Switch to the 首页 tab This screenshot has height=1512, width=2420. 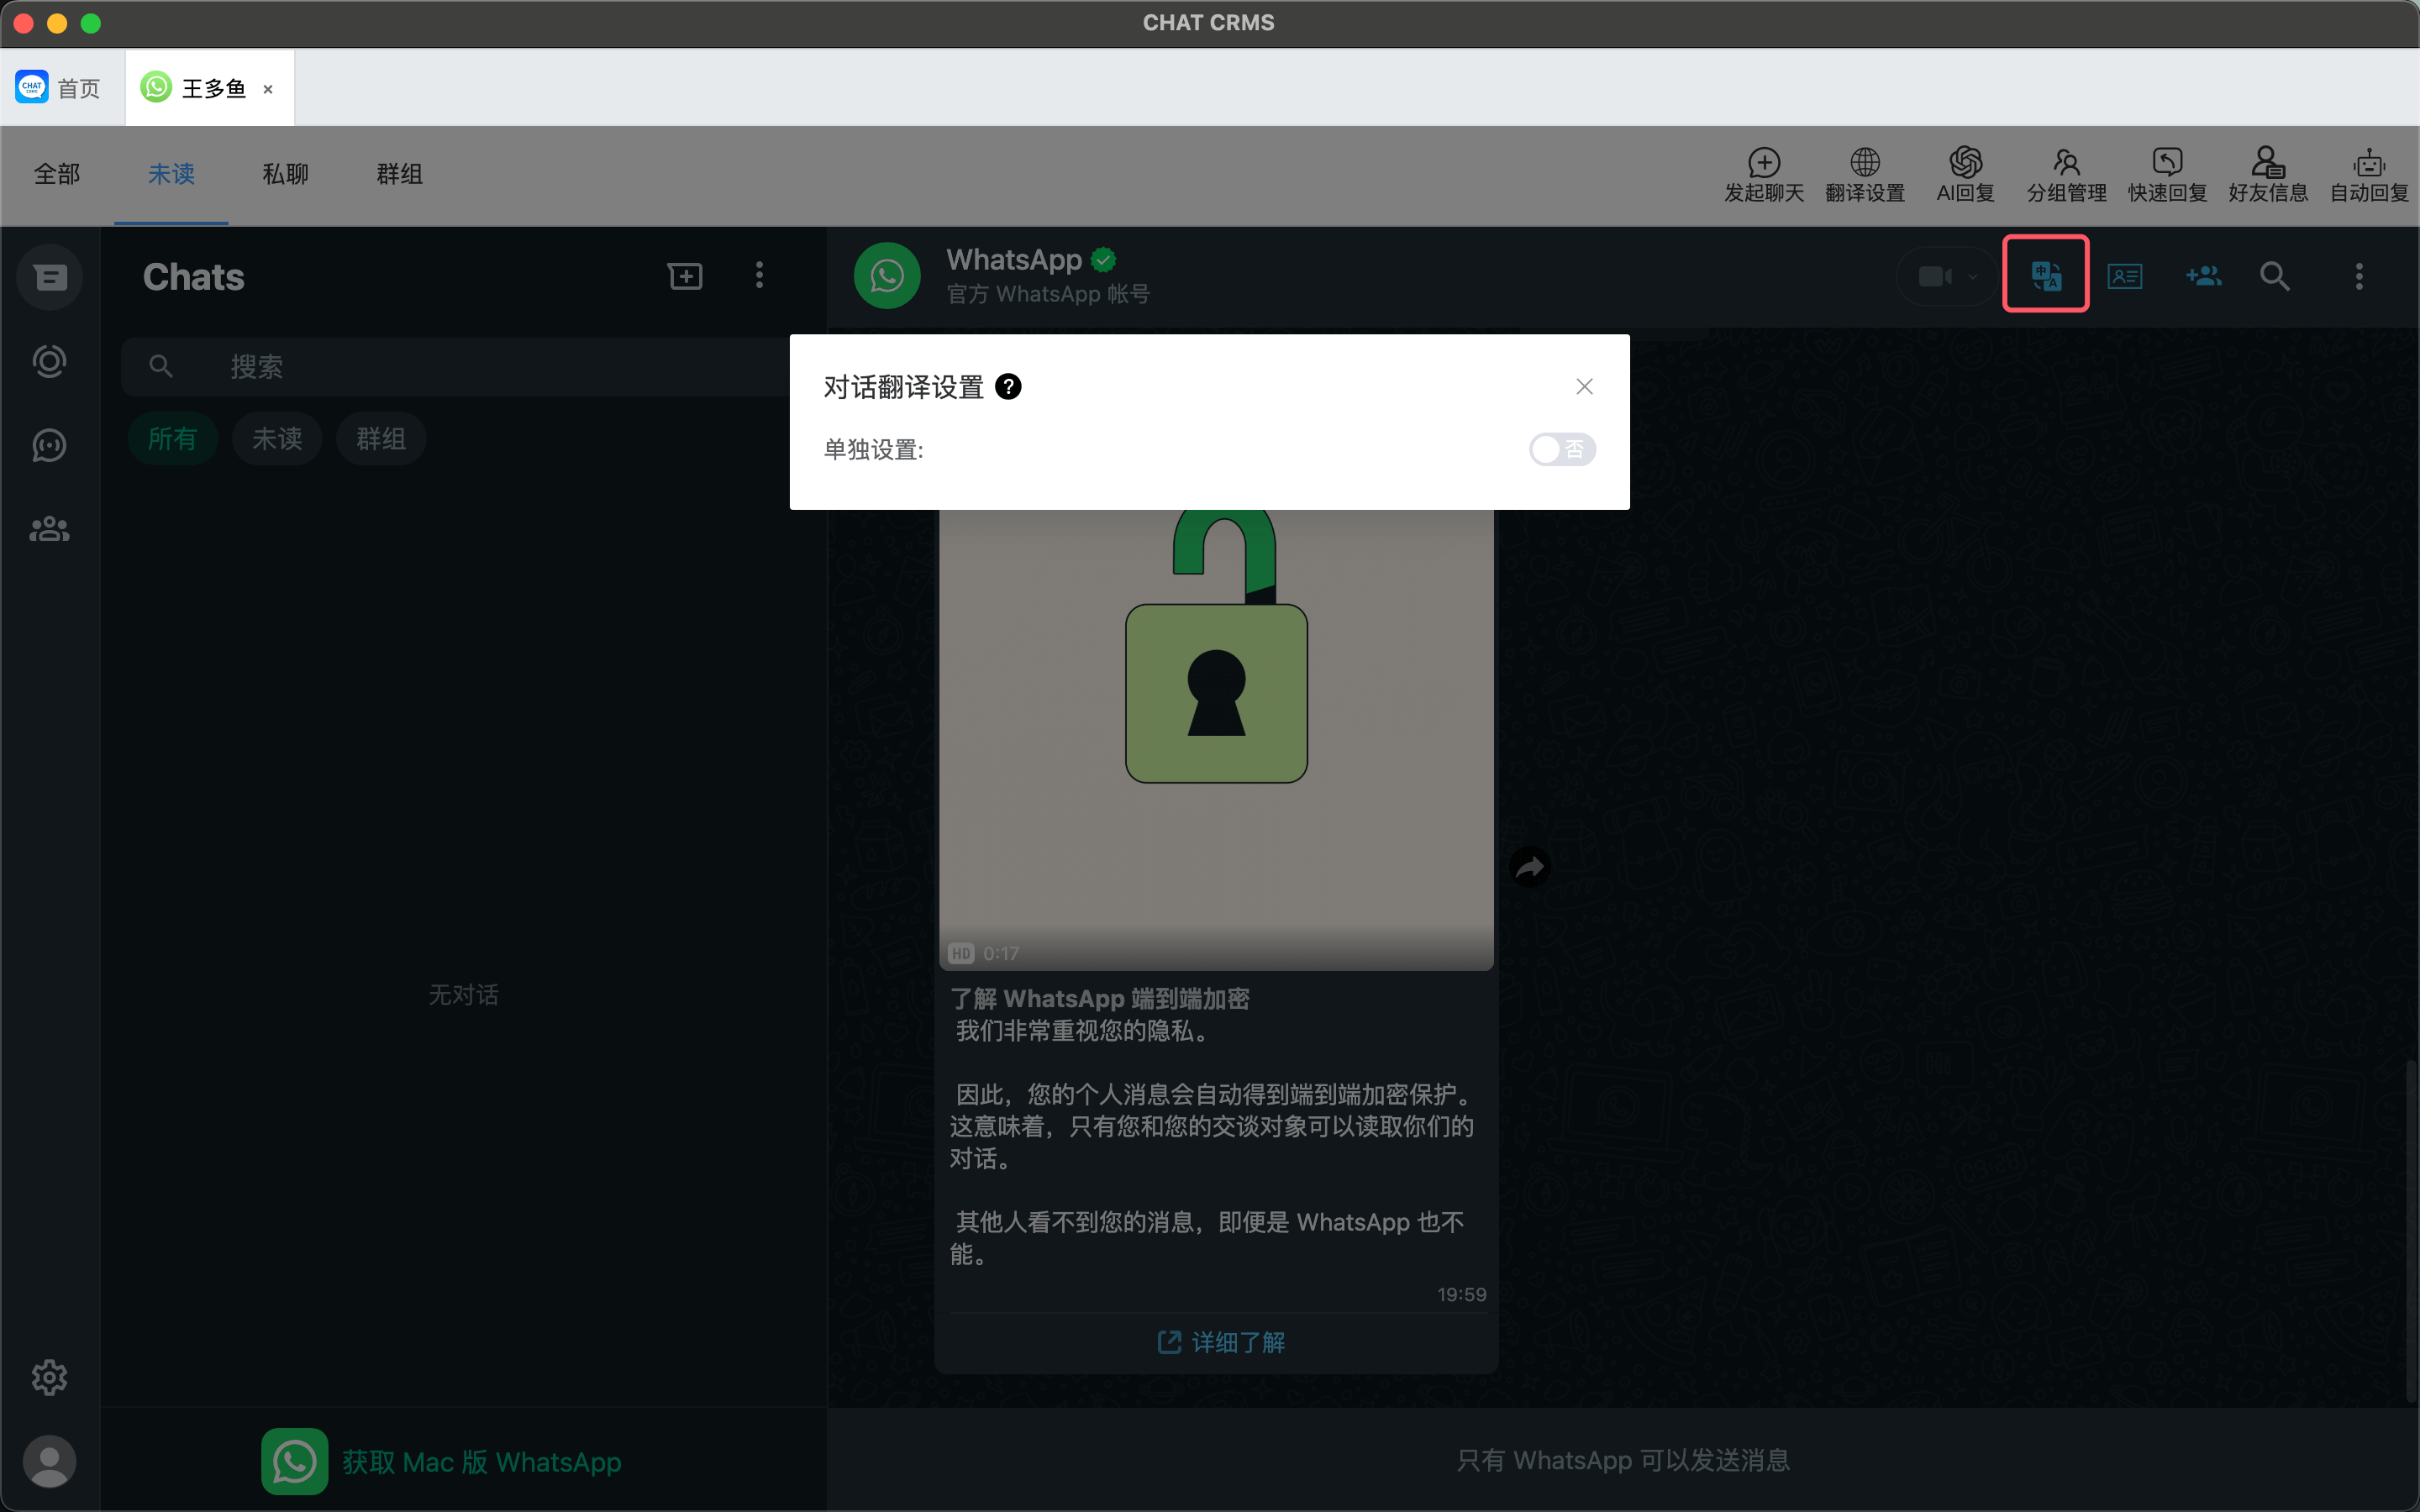tap(58, 88)
